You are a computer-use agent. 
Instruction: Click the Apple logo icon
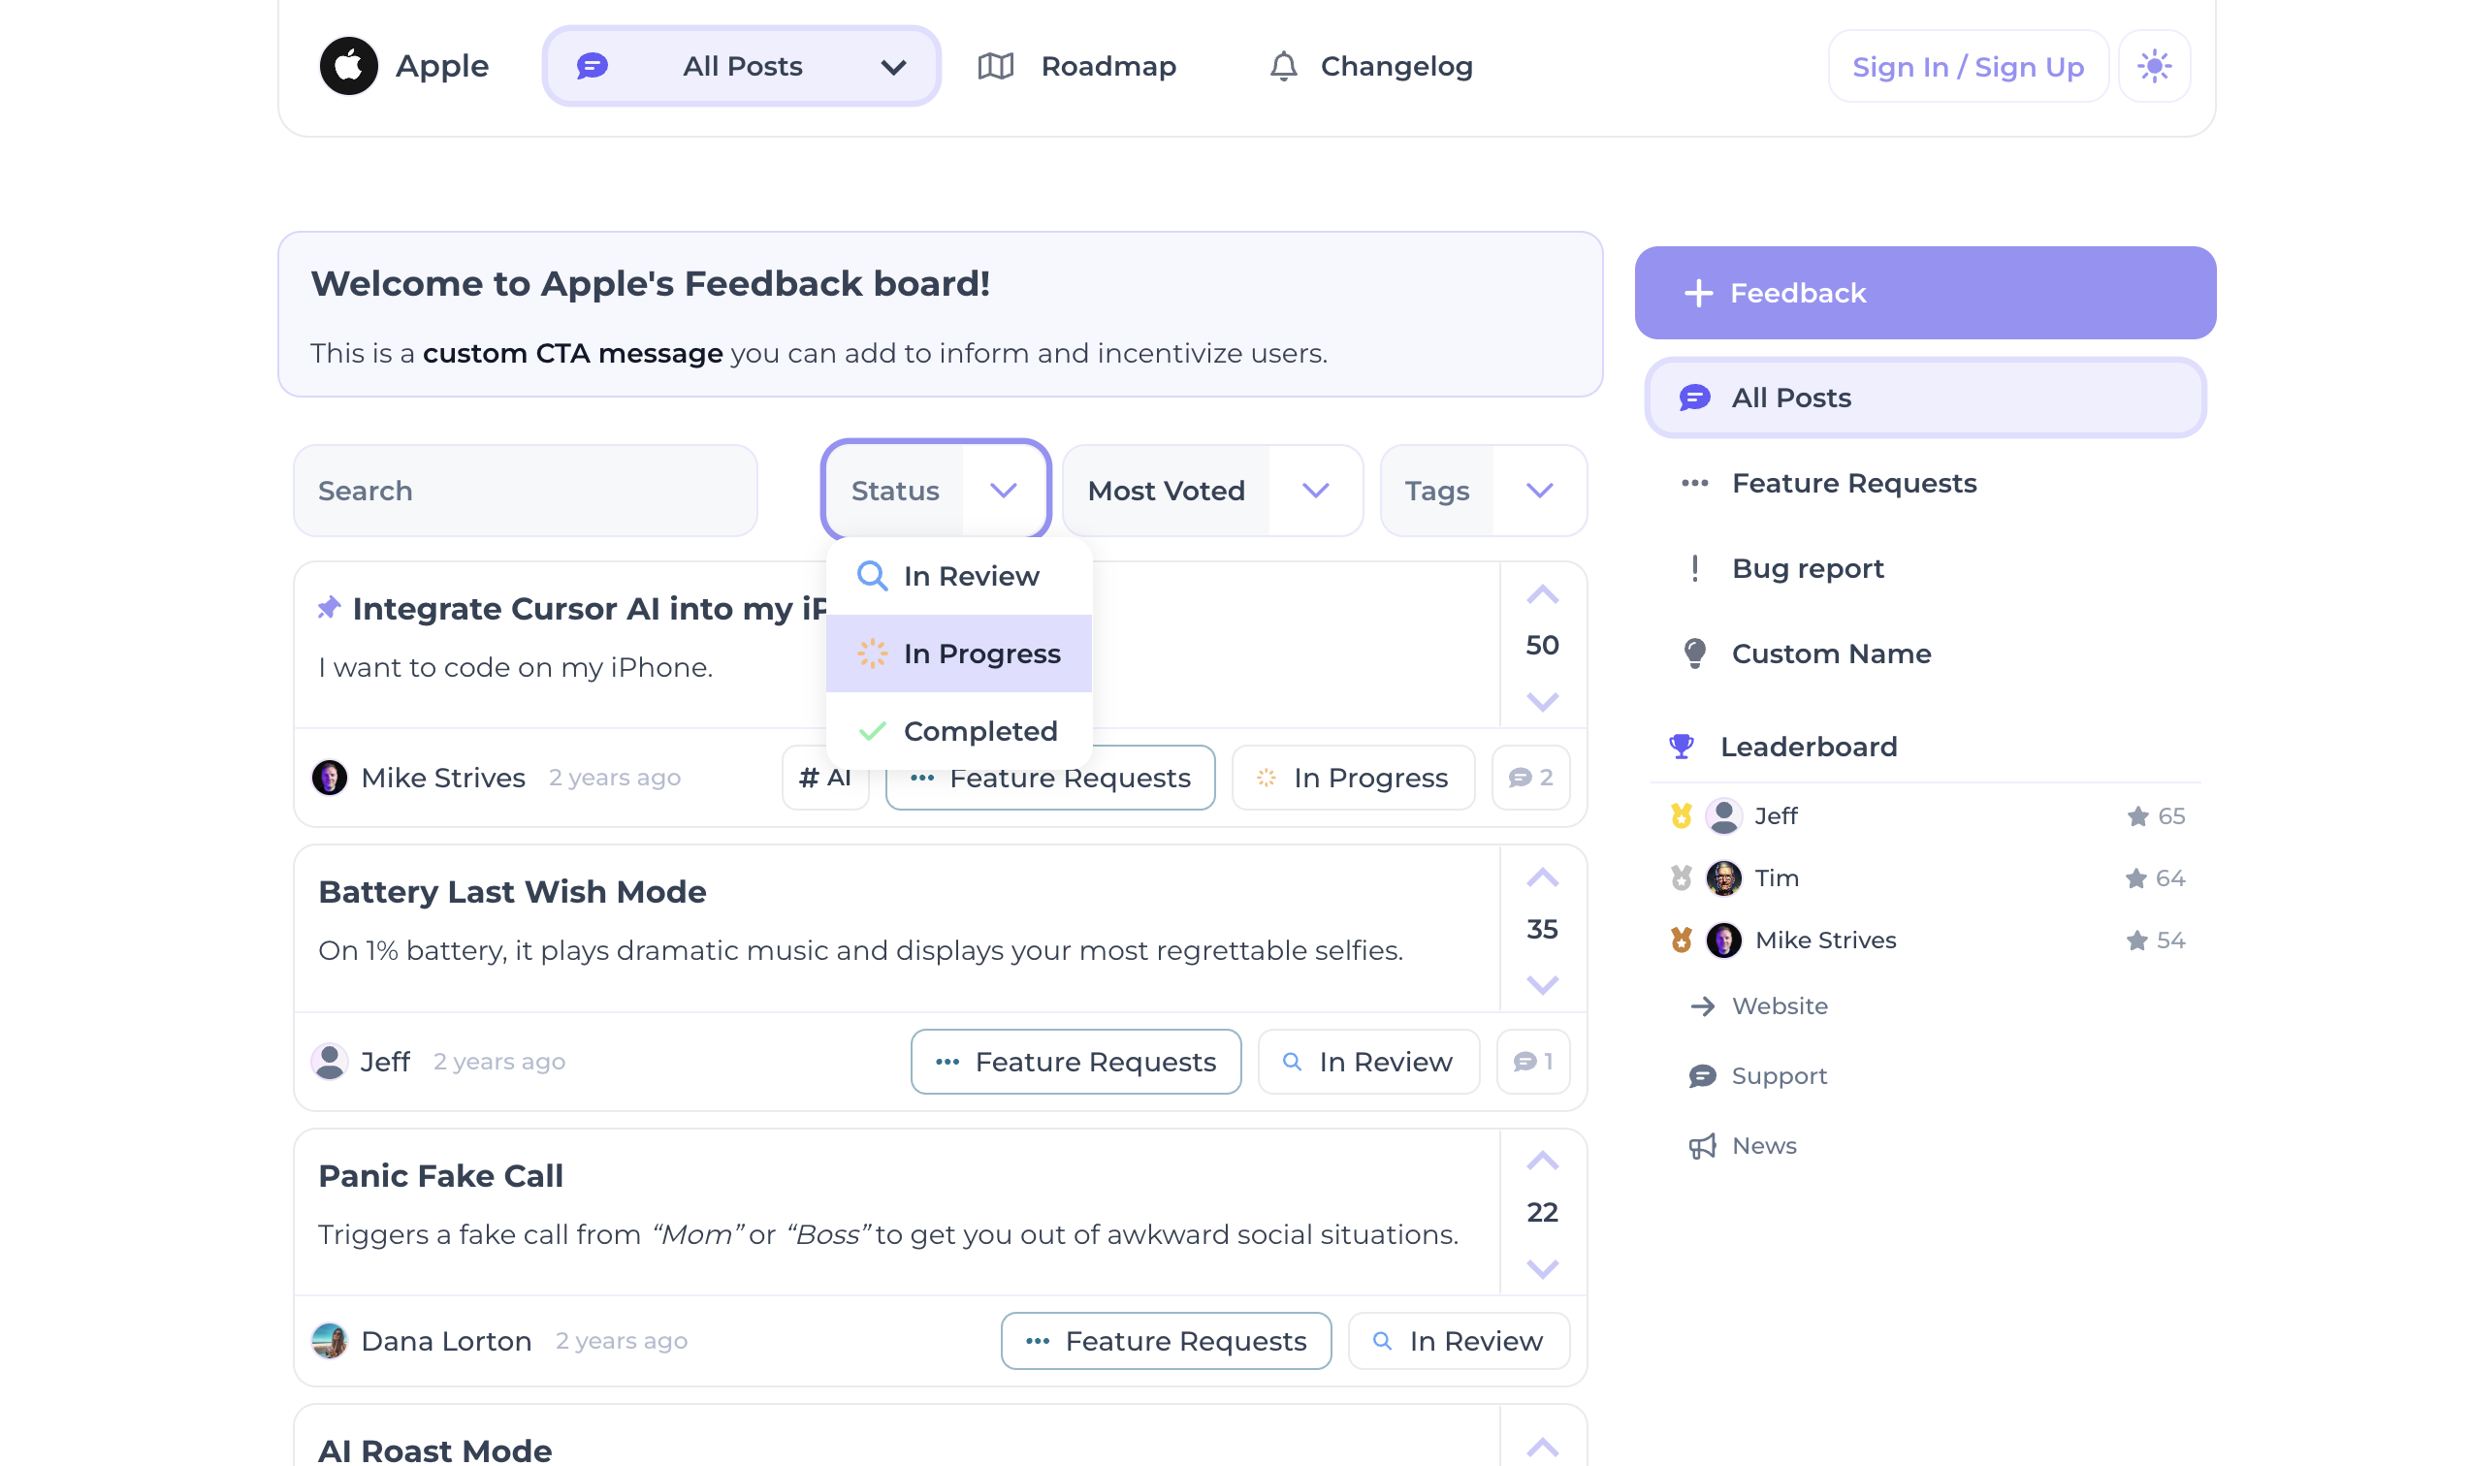(x=349, y=66)
